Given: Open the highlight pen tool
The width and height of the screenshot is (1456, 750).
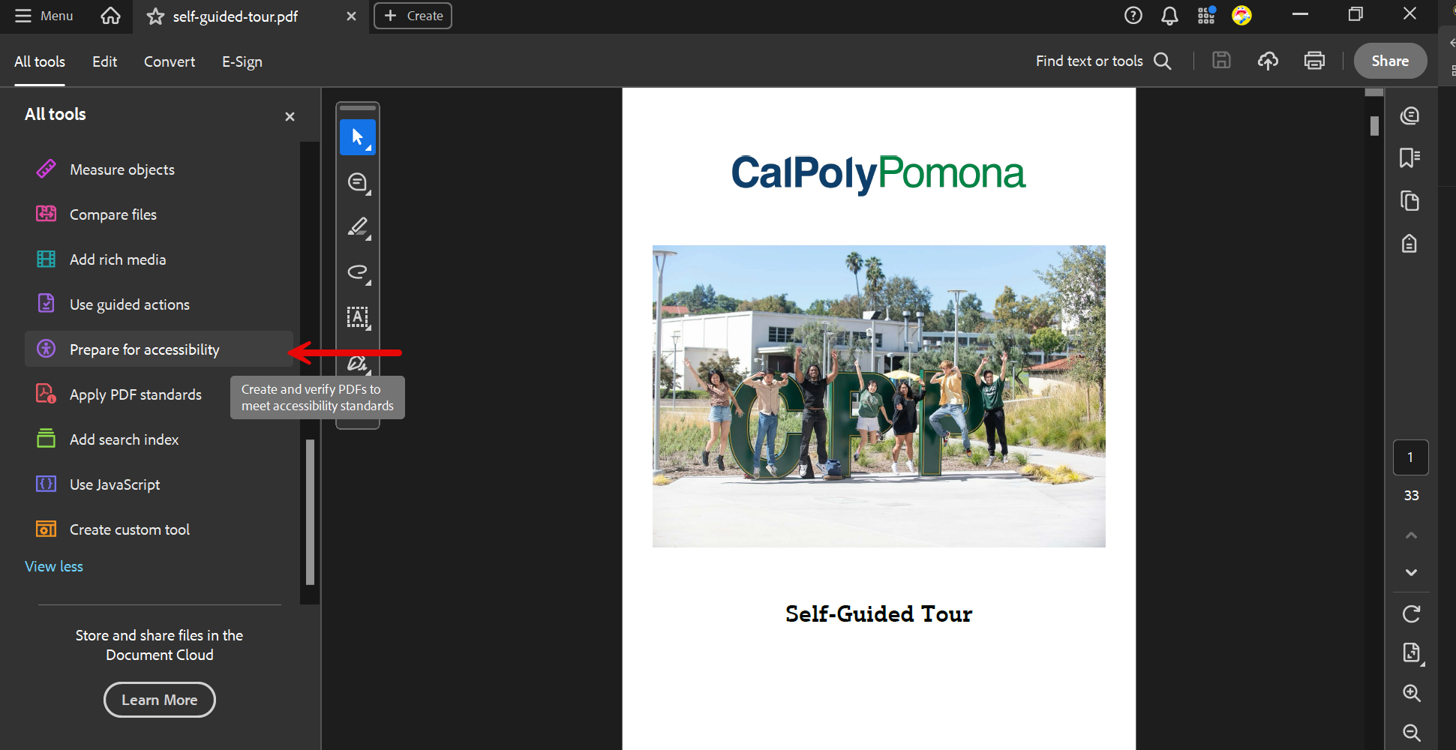Looking at the screenshot, I should (358, 226).
